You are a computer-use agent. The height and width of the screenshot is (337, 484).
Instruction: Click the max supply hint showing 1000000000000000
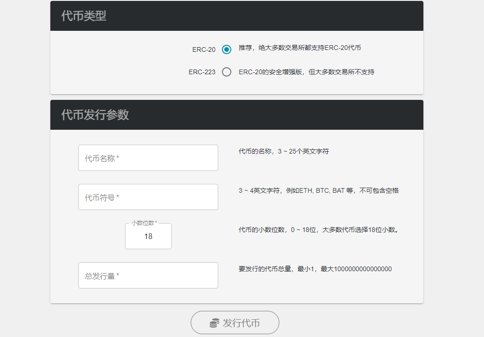coord(314,269)
